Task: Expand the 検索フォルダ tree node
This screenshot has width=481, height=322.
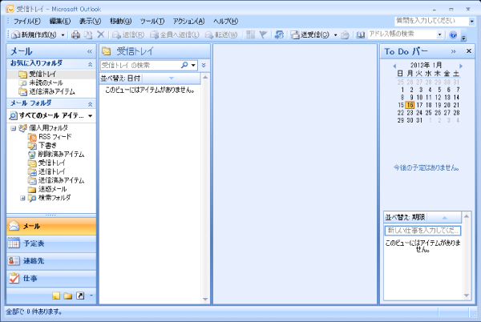Action: coord(22,198)
